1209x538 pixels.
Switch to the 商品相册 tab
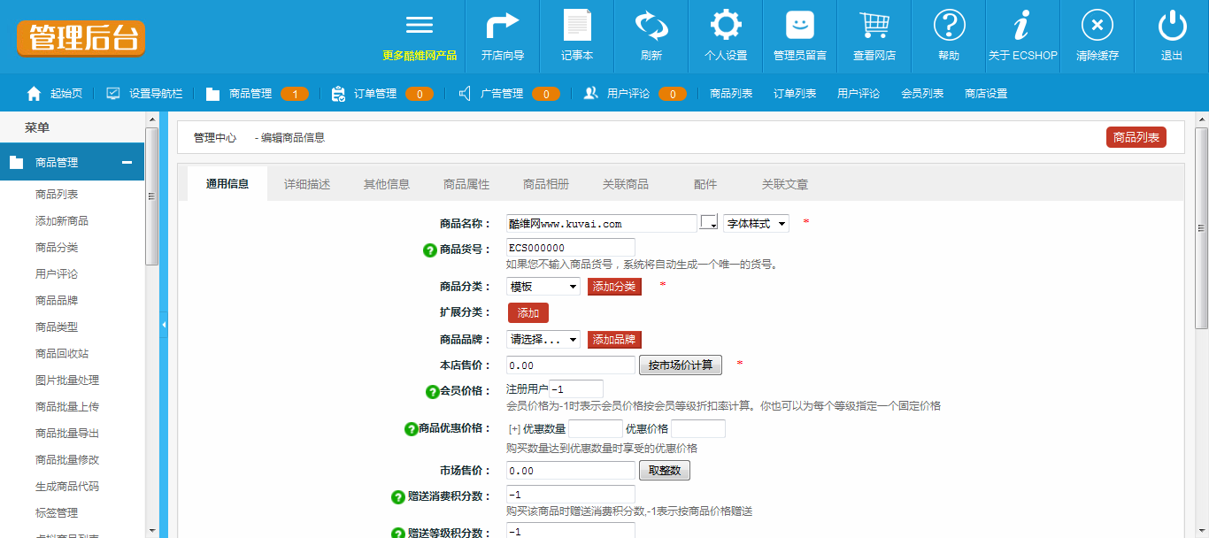(546, 184)
